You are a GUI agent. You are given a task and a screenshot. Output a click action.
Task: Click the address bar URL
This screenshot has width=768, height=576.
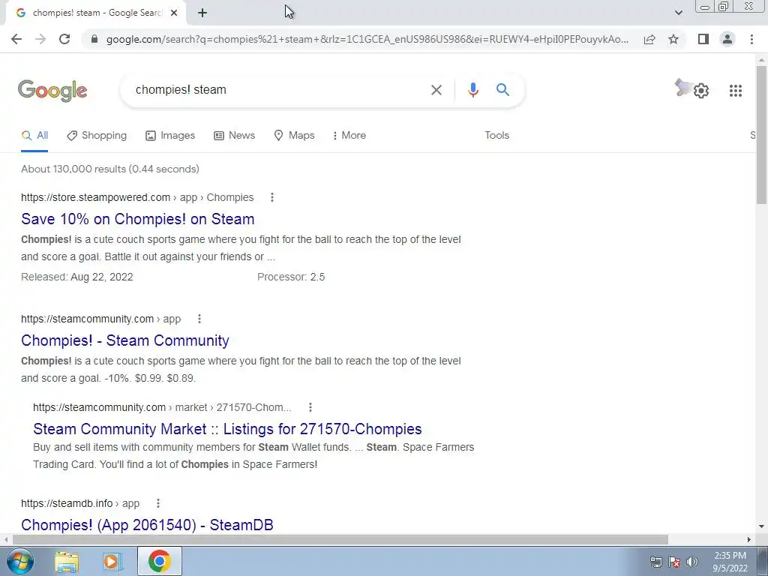pos(367,39)
